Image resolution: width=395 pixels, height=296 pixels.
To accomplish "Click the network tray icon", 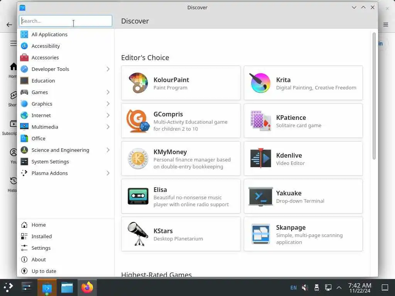I will coord(328,288).
